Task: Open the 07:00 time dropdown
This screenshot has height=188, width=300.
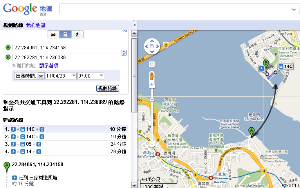Action: tap(101, 76)
